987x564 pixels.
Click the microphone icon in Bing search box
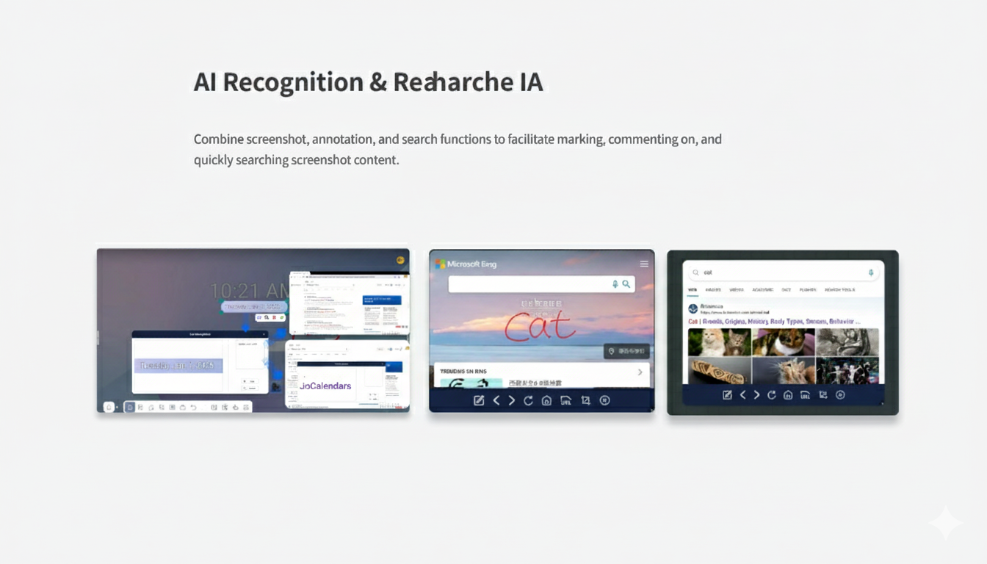coord(615,284)
